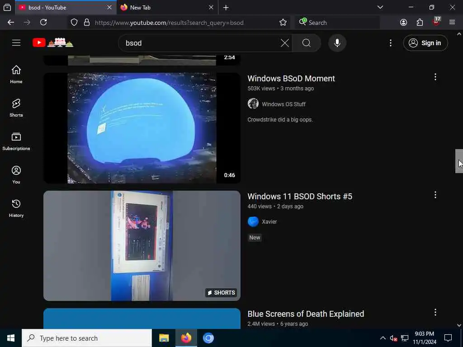Image resolution: width=463 pixels, height=347 pixels.
Task: Click the Sign in button
Action: tap(425, 43)
